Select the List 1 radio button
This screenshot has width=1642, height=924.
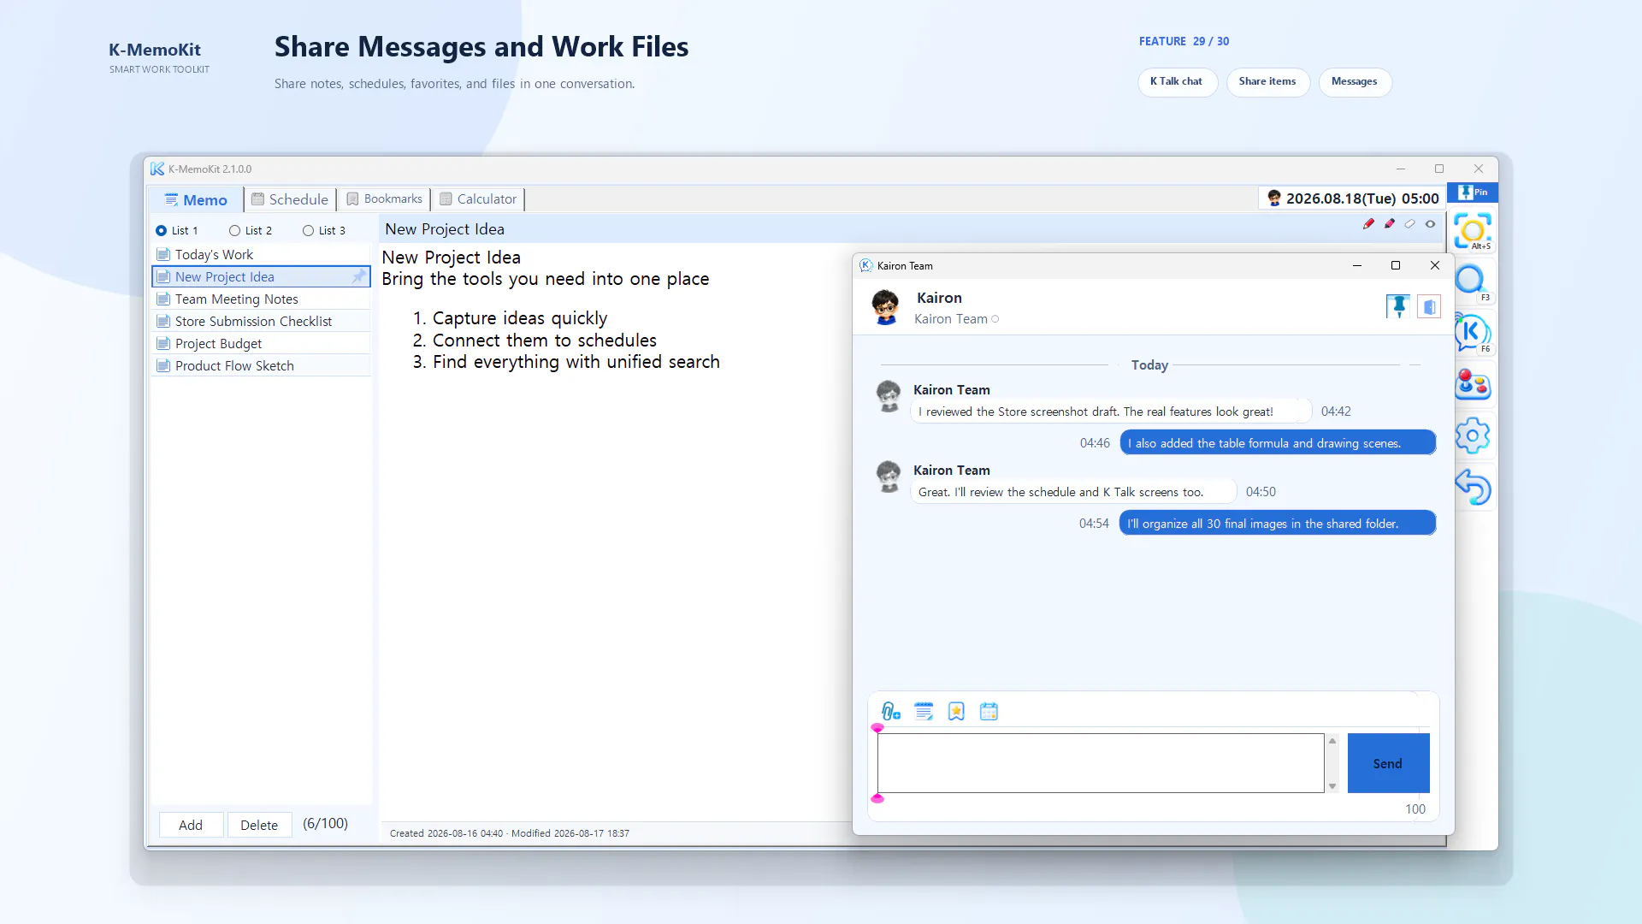pyautogui.click(x=161, y=231)
